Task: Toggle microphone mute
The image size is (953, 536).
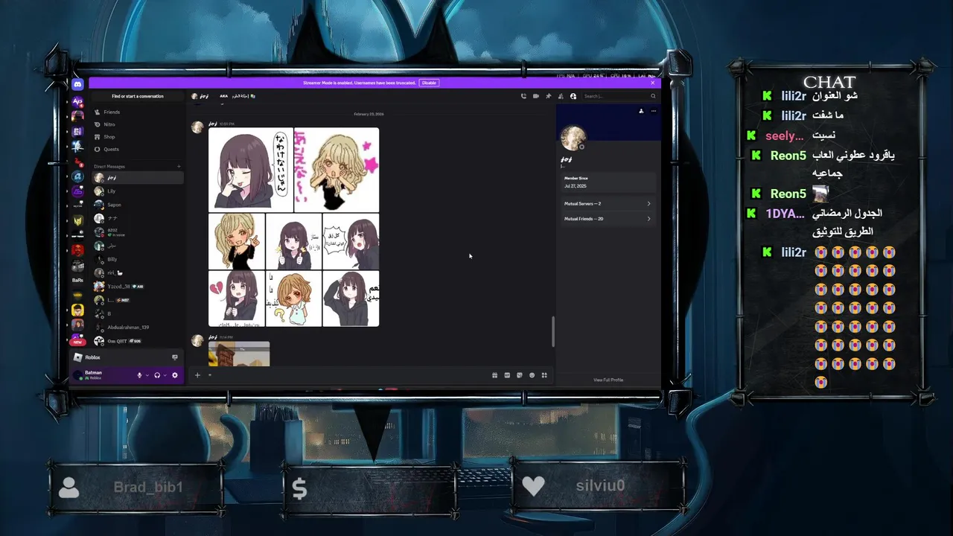Action: 139,375
